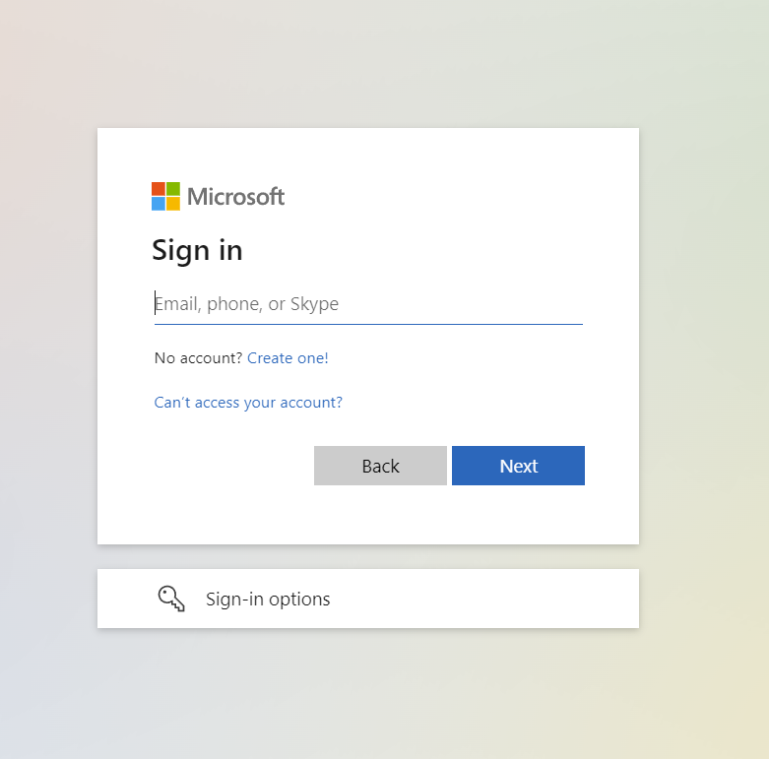Click the yellow square of the Microsoft logo
Image resolution: width=769 pixels, height=759 pixels.
[x=173, y=204]
